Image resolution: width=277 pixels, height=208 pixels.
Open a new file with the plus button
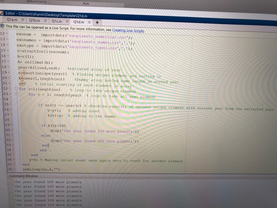pyautogui.click(x=97, y=23)
